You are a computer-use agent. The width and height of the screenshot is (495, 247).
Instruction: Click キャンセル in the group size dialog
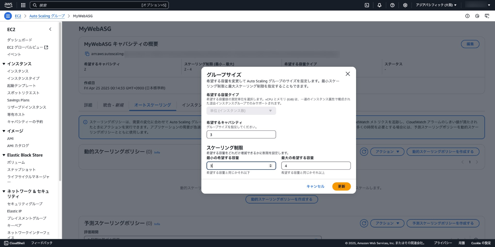click(315, 187)
